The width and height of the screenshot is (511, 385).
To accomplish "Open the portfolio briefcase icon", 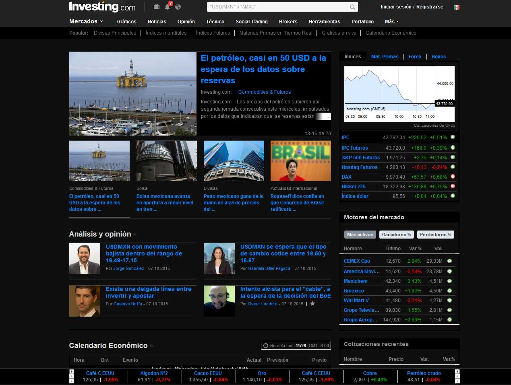I will pos(157,7).
